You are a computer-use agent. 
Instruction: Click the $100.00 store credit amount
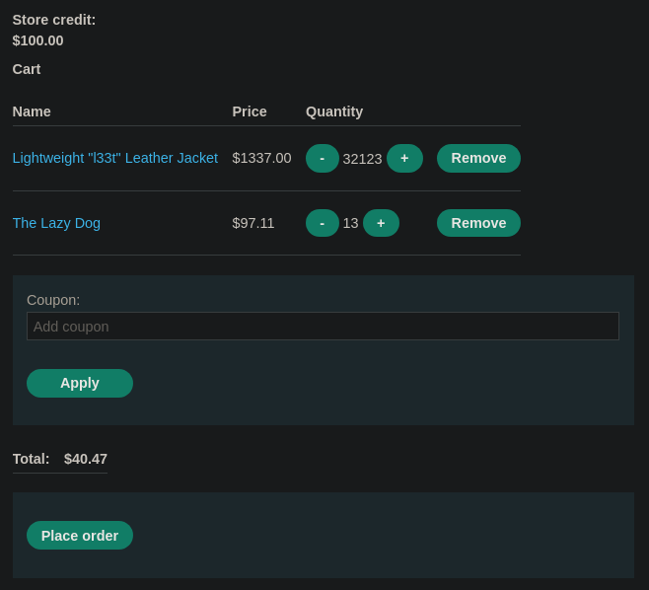tap(37, 40)
